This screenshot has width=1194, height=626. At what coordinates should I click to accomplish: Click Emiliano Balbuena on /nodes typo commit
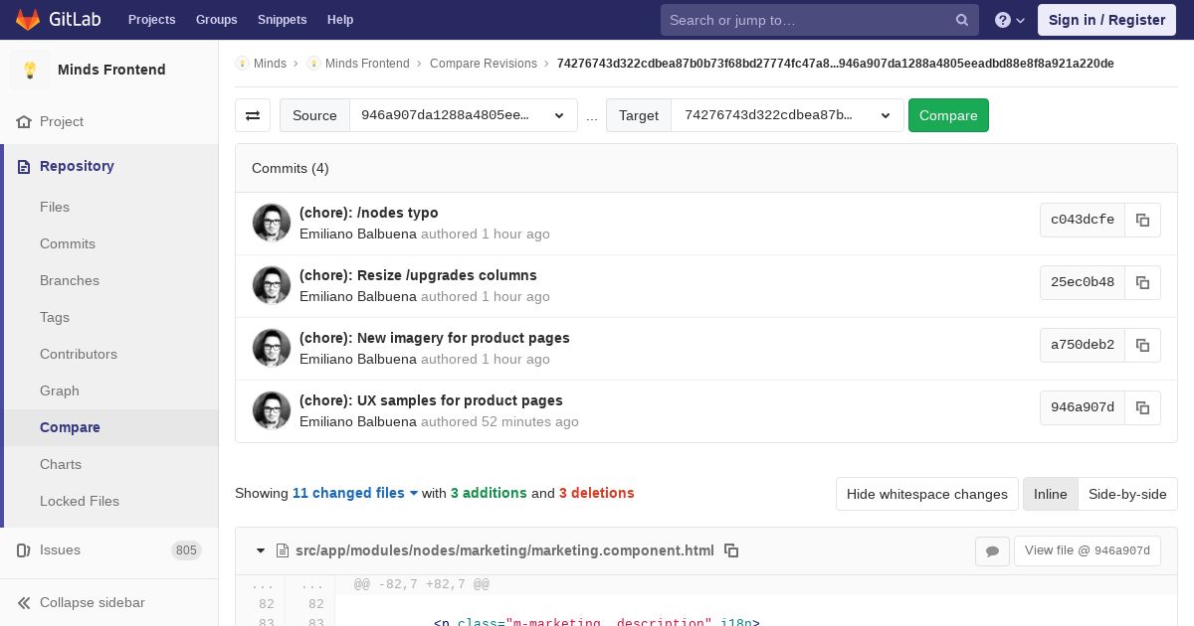358,234
